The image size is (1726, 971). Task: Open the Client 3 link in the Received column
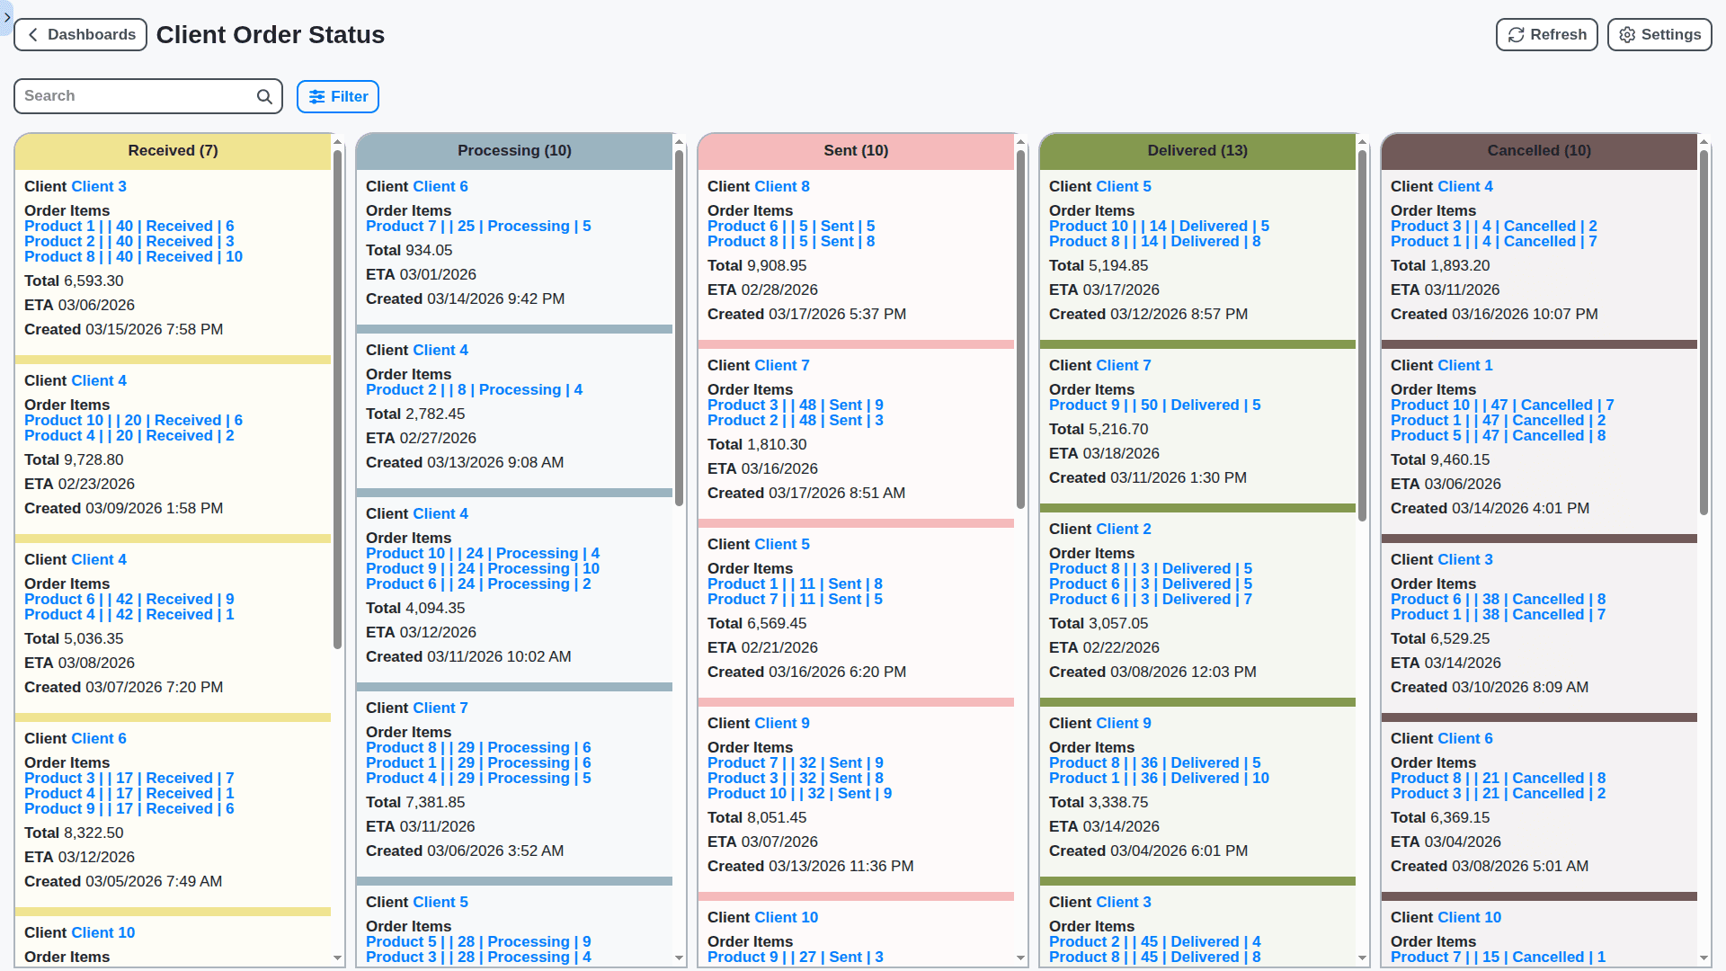click(99, 186)
